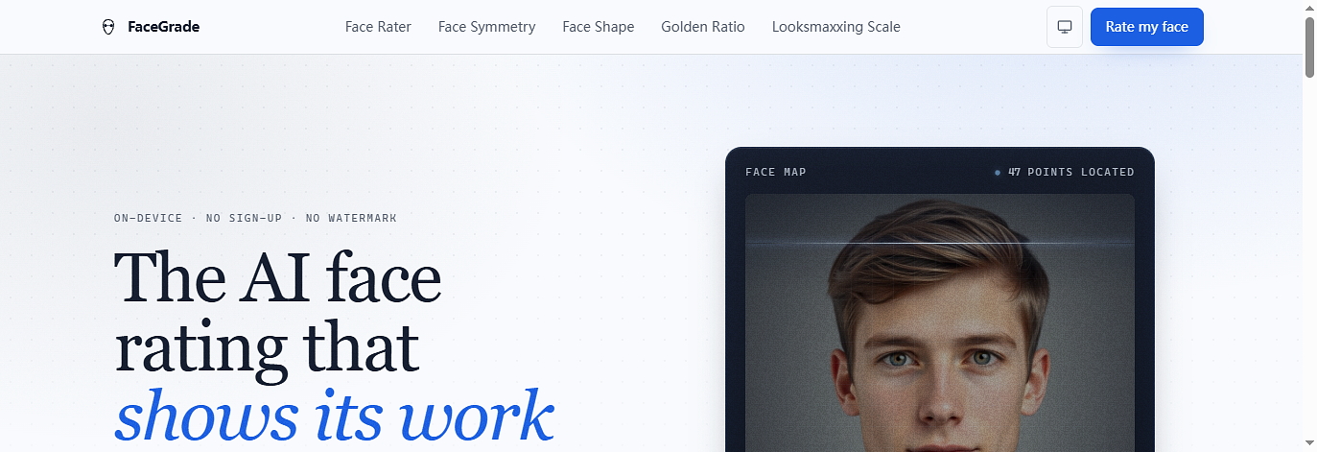Select Face Shape in the navigation
1317x452 pixels.
coord(599,27)
